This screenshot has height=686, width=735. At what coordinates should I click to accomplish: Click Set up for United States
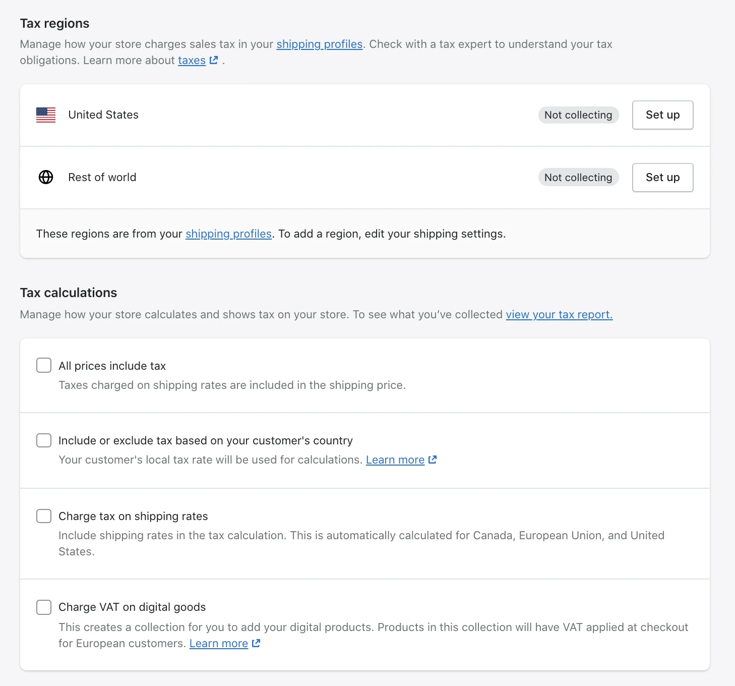[662, 115]
